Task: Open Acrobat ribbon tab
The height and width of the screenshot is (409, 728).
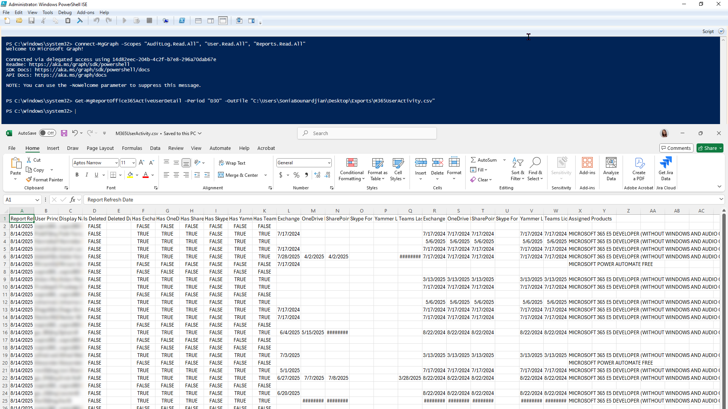Action: click(x=266, y=148)
